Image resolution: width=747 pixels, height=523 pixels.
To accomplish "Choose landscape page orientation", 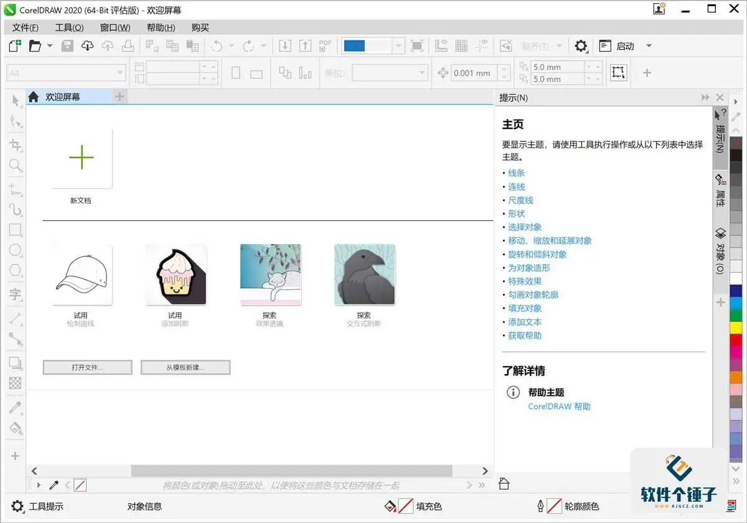I will 256,73.
